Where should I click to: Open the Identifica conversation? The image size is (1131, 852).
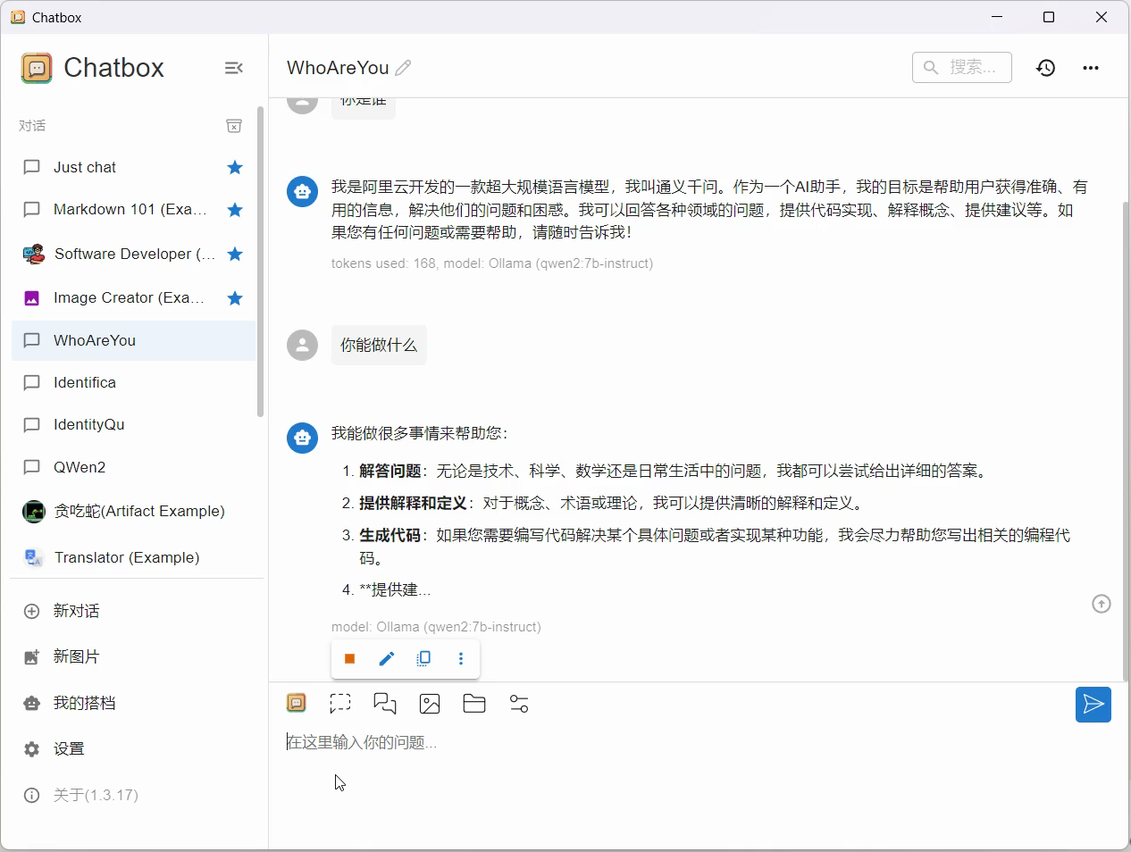(x=133, y=382)
